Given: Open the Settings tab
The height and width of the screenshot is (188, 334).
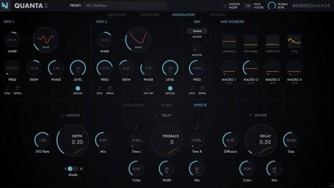Looking at the screenshot, I should [x=217, y=15].
